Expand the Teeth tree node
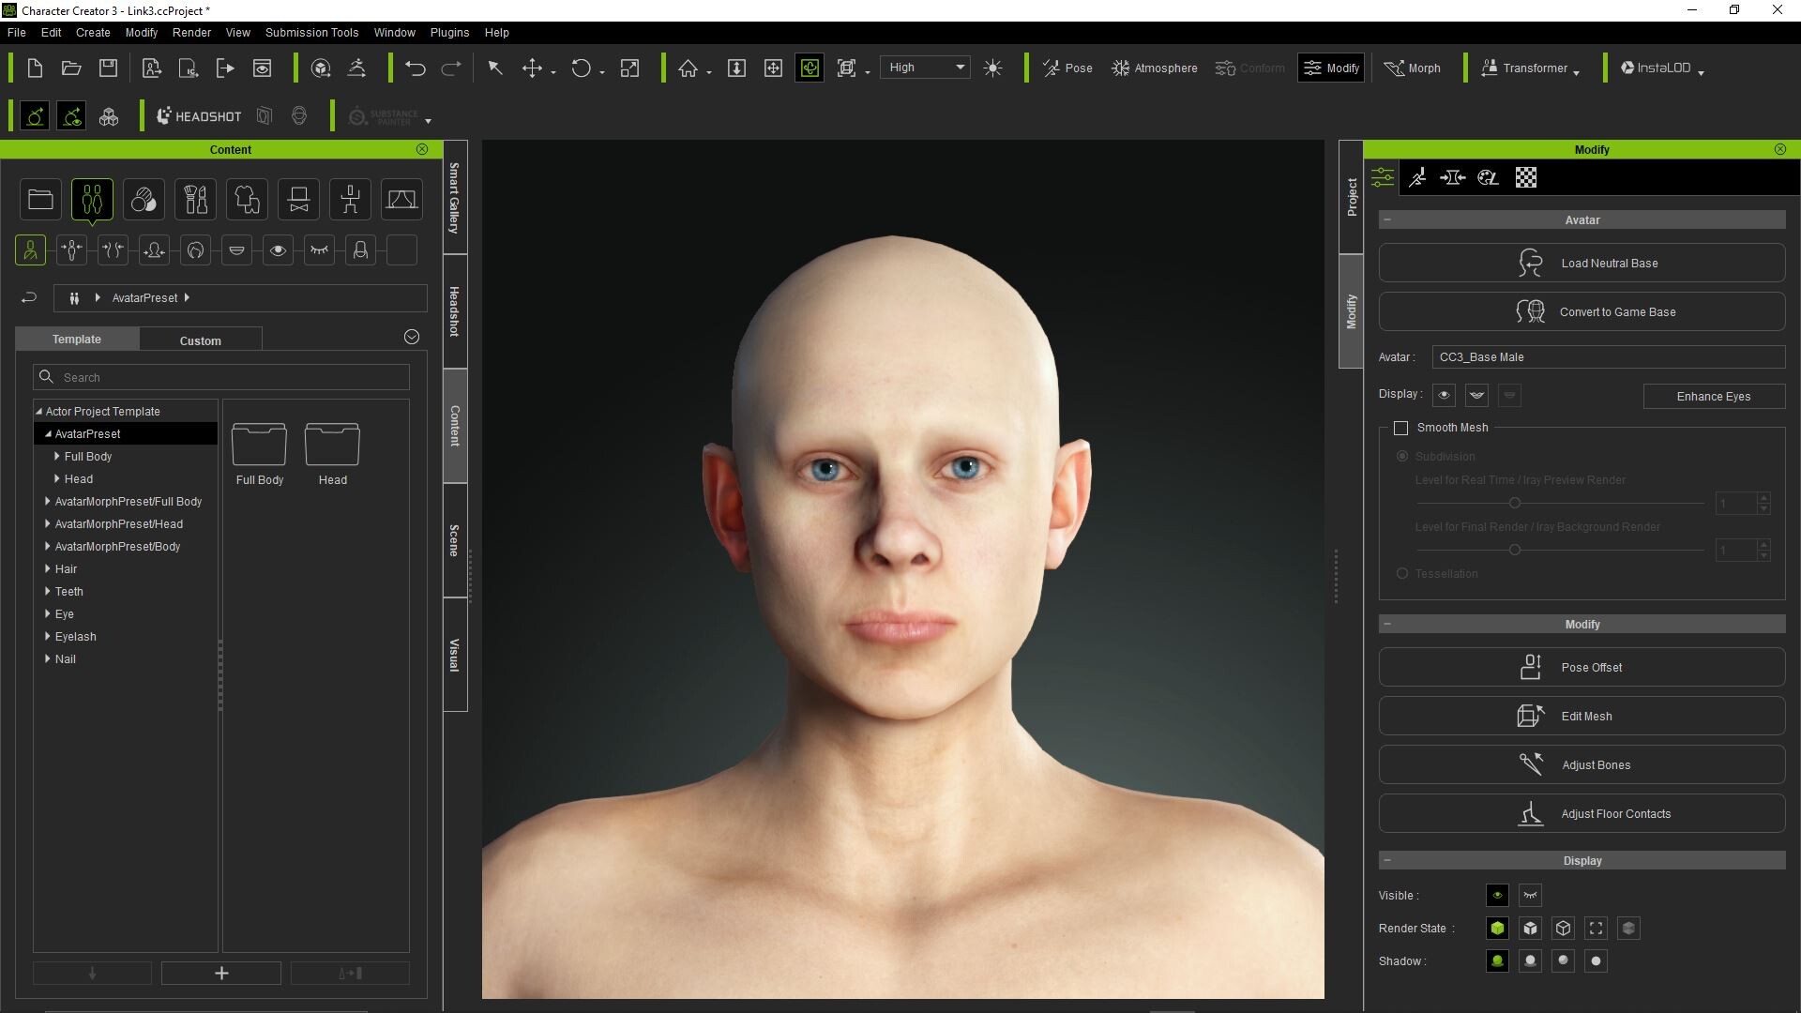 coord(48,591)
